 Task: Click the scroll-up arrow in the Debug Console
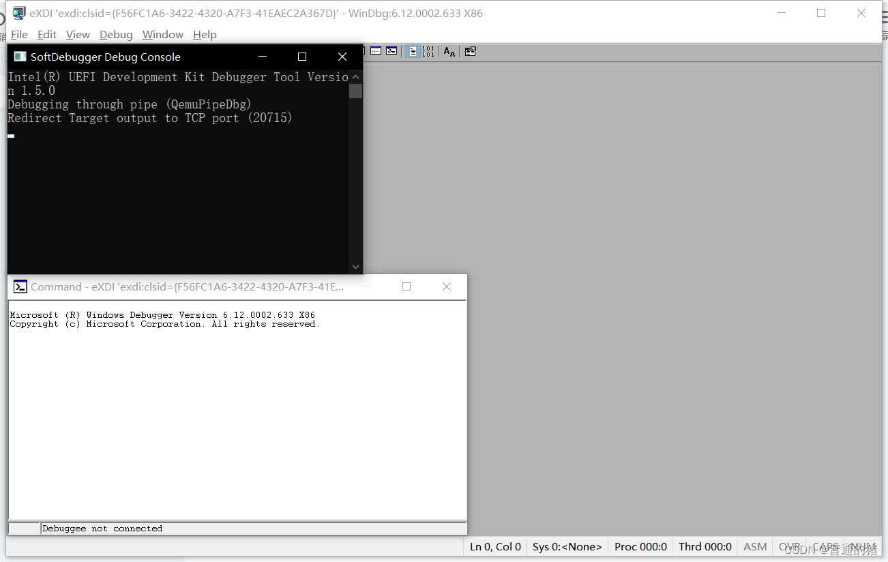[x=355, y=76]
